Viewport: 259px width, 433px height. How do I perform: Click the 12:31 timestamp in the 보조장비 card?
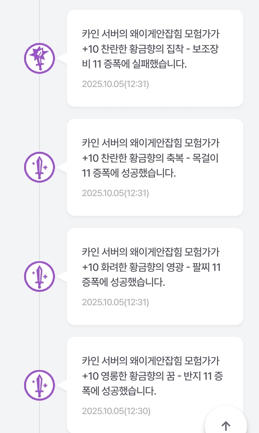point(115,84)
